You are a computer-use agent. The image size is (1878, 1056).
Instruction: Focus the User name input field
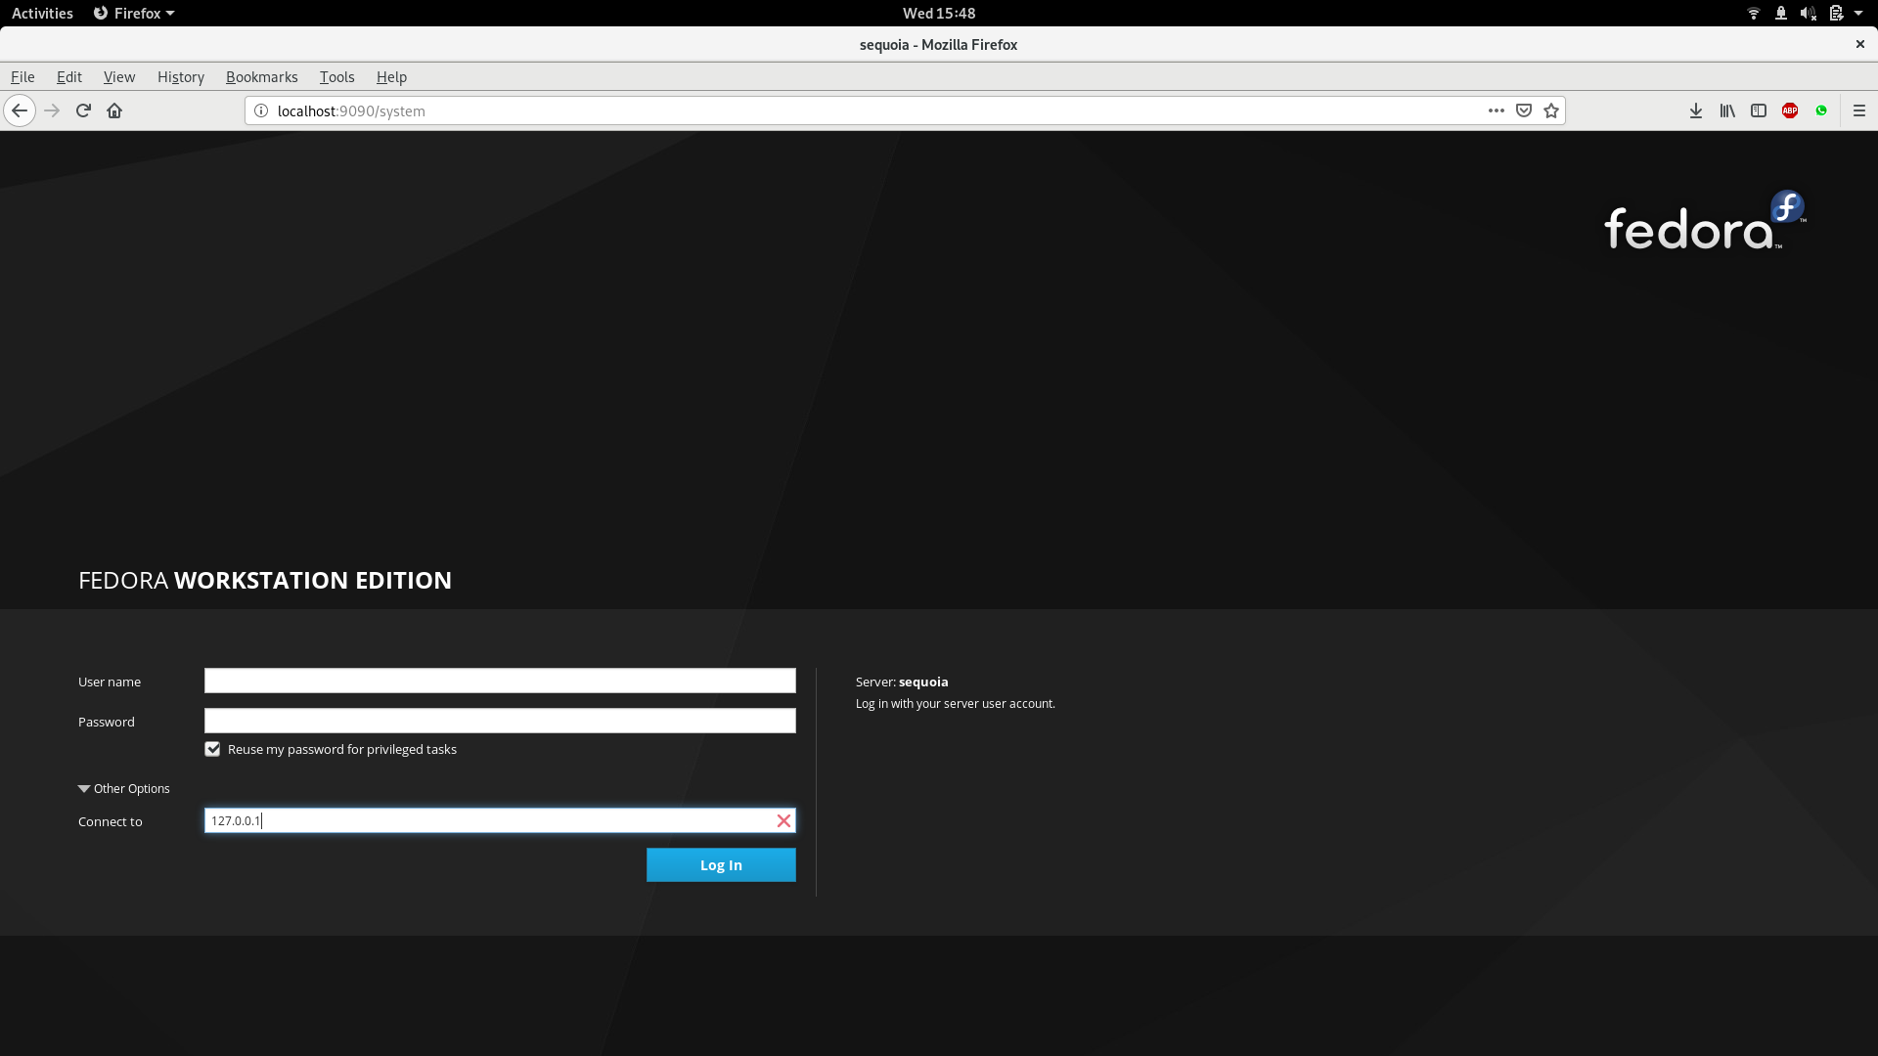499,681
